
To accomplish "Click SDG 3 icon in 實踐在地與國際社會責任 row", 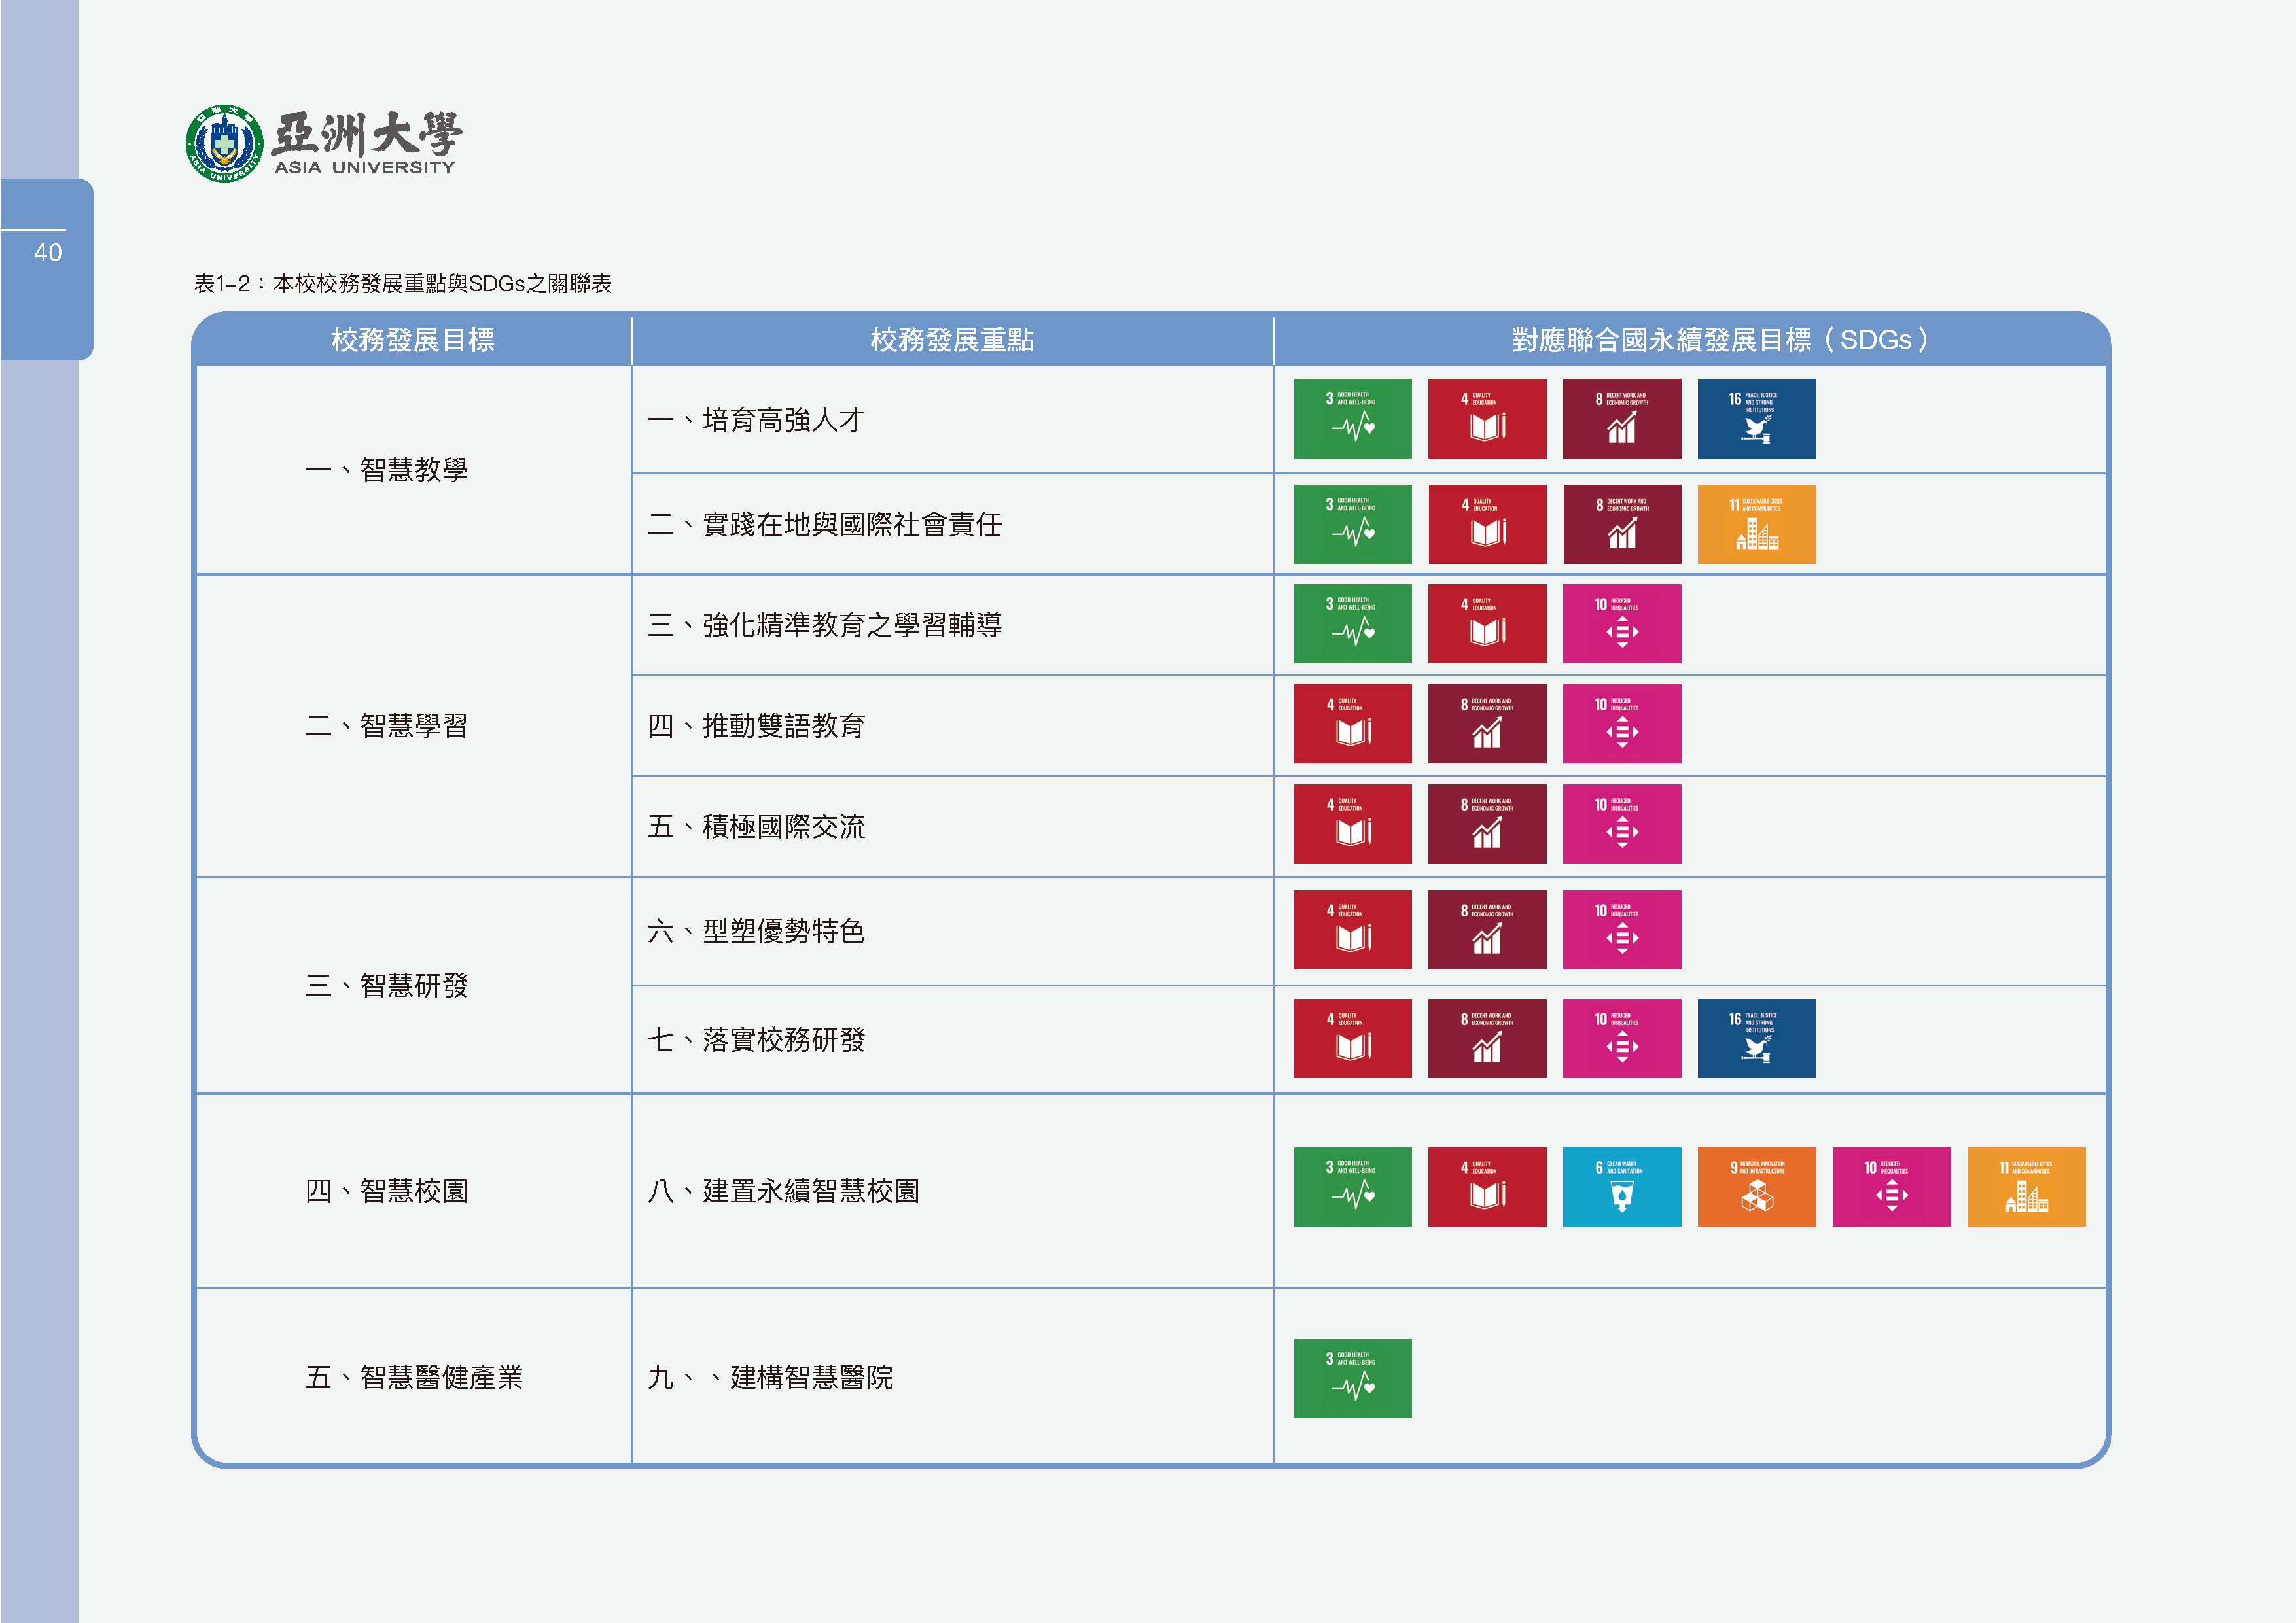I will (x=1352, y=524).
